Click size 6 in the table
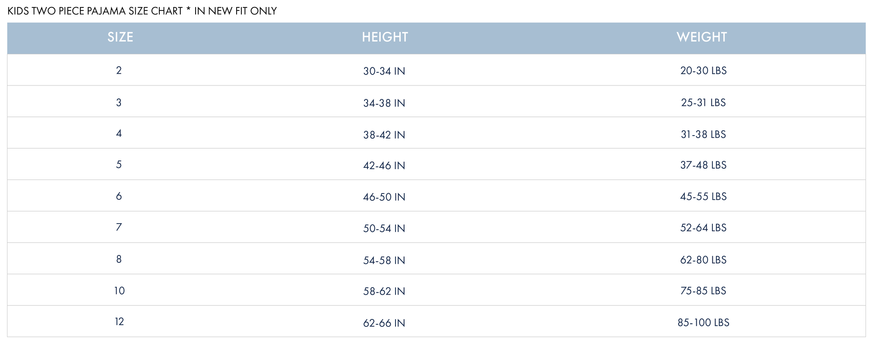The image size is (873, 343). 119,196
